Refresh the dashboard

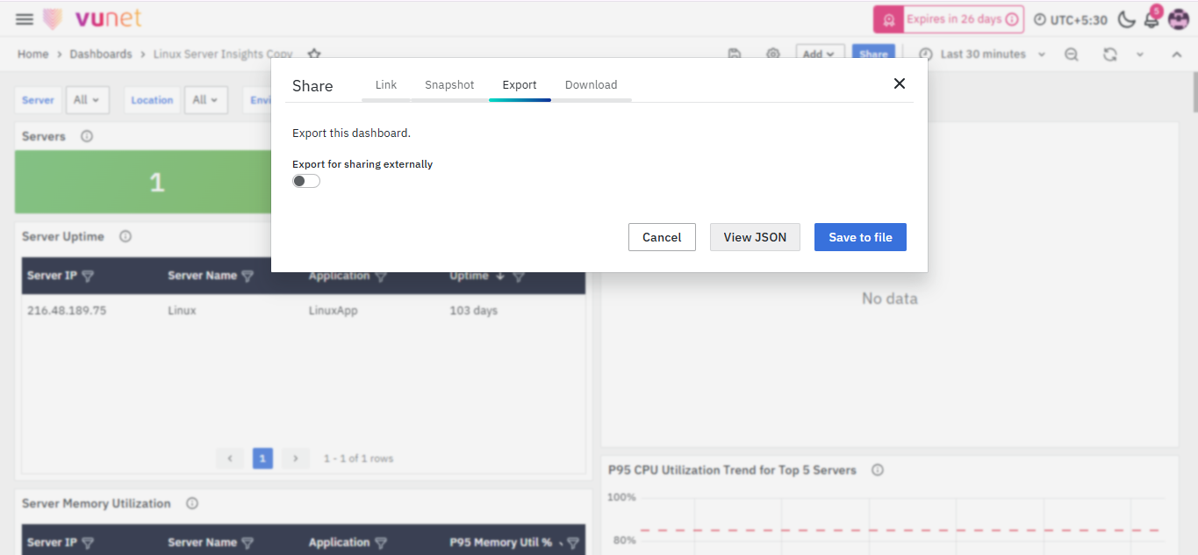tap(1109, 54)
